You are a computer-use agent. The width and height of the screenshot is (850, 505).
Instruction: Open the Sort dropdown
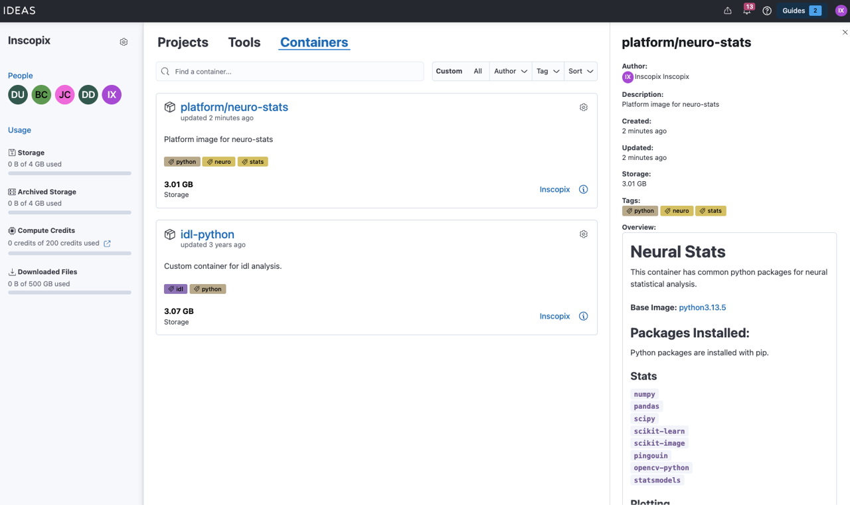pyautogui.click(x=580, y=72)
